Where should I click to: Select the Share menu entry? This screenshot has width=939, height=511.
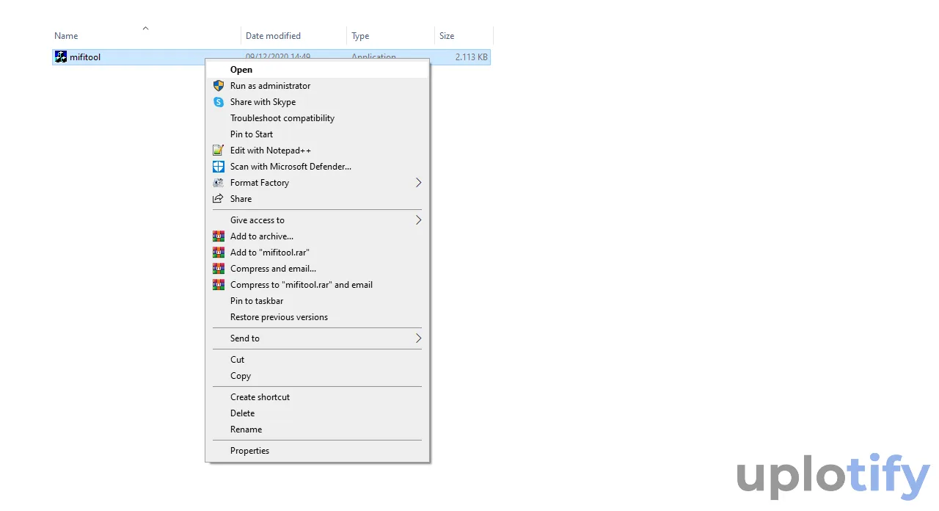(x=317, y=199)
